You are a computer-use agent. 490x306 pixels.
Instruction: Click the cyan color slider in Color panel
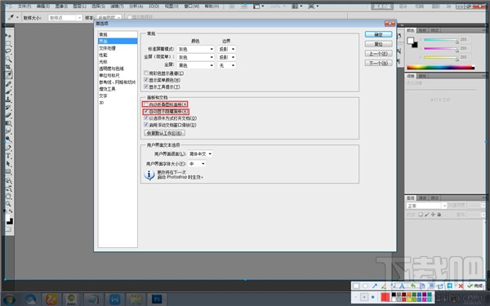[441, 40]
